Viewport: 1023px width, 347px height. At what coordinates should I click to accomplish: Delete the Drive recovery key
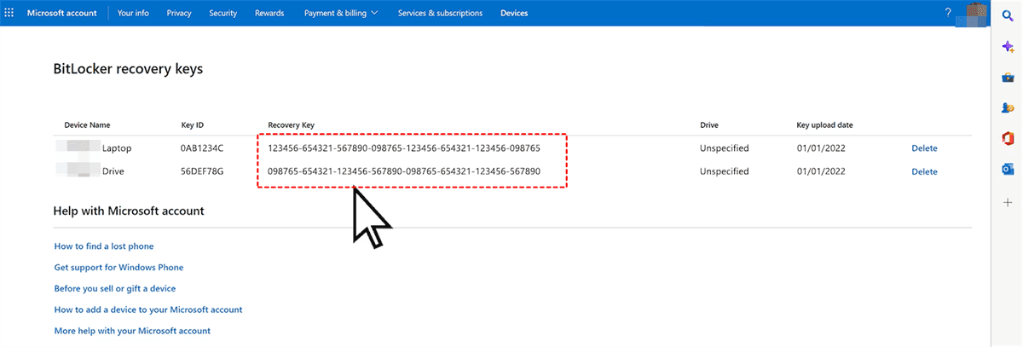click(x=924, y=171)
